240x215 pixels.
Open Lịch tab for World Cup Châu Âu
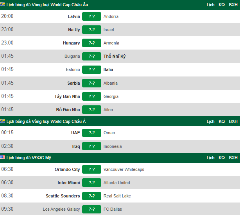[211, 5]
